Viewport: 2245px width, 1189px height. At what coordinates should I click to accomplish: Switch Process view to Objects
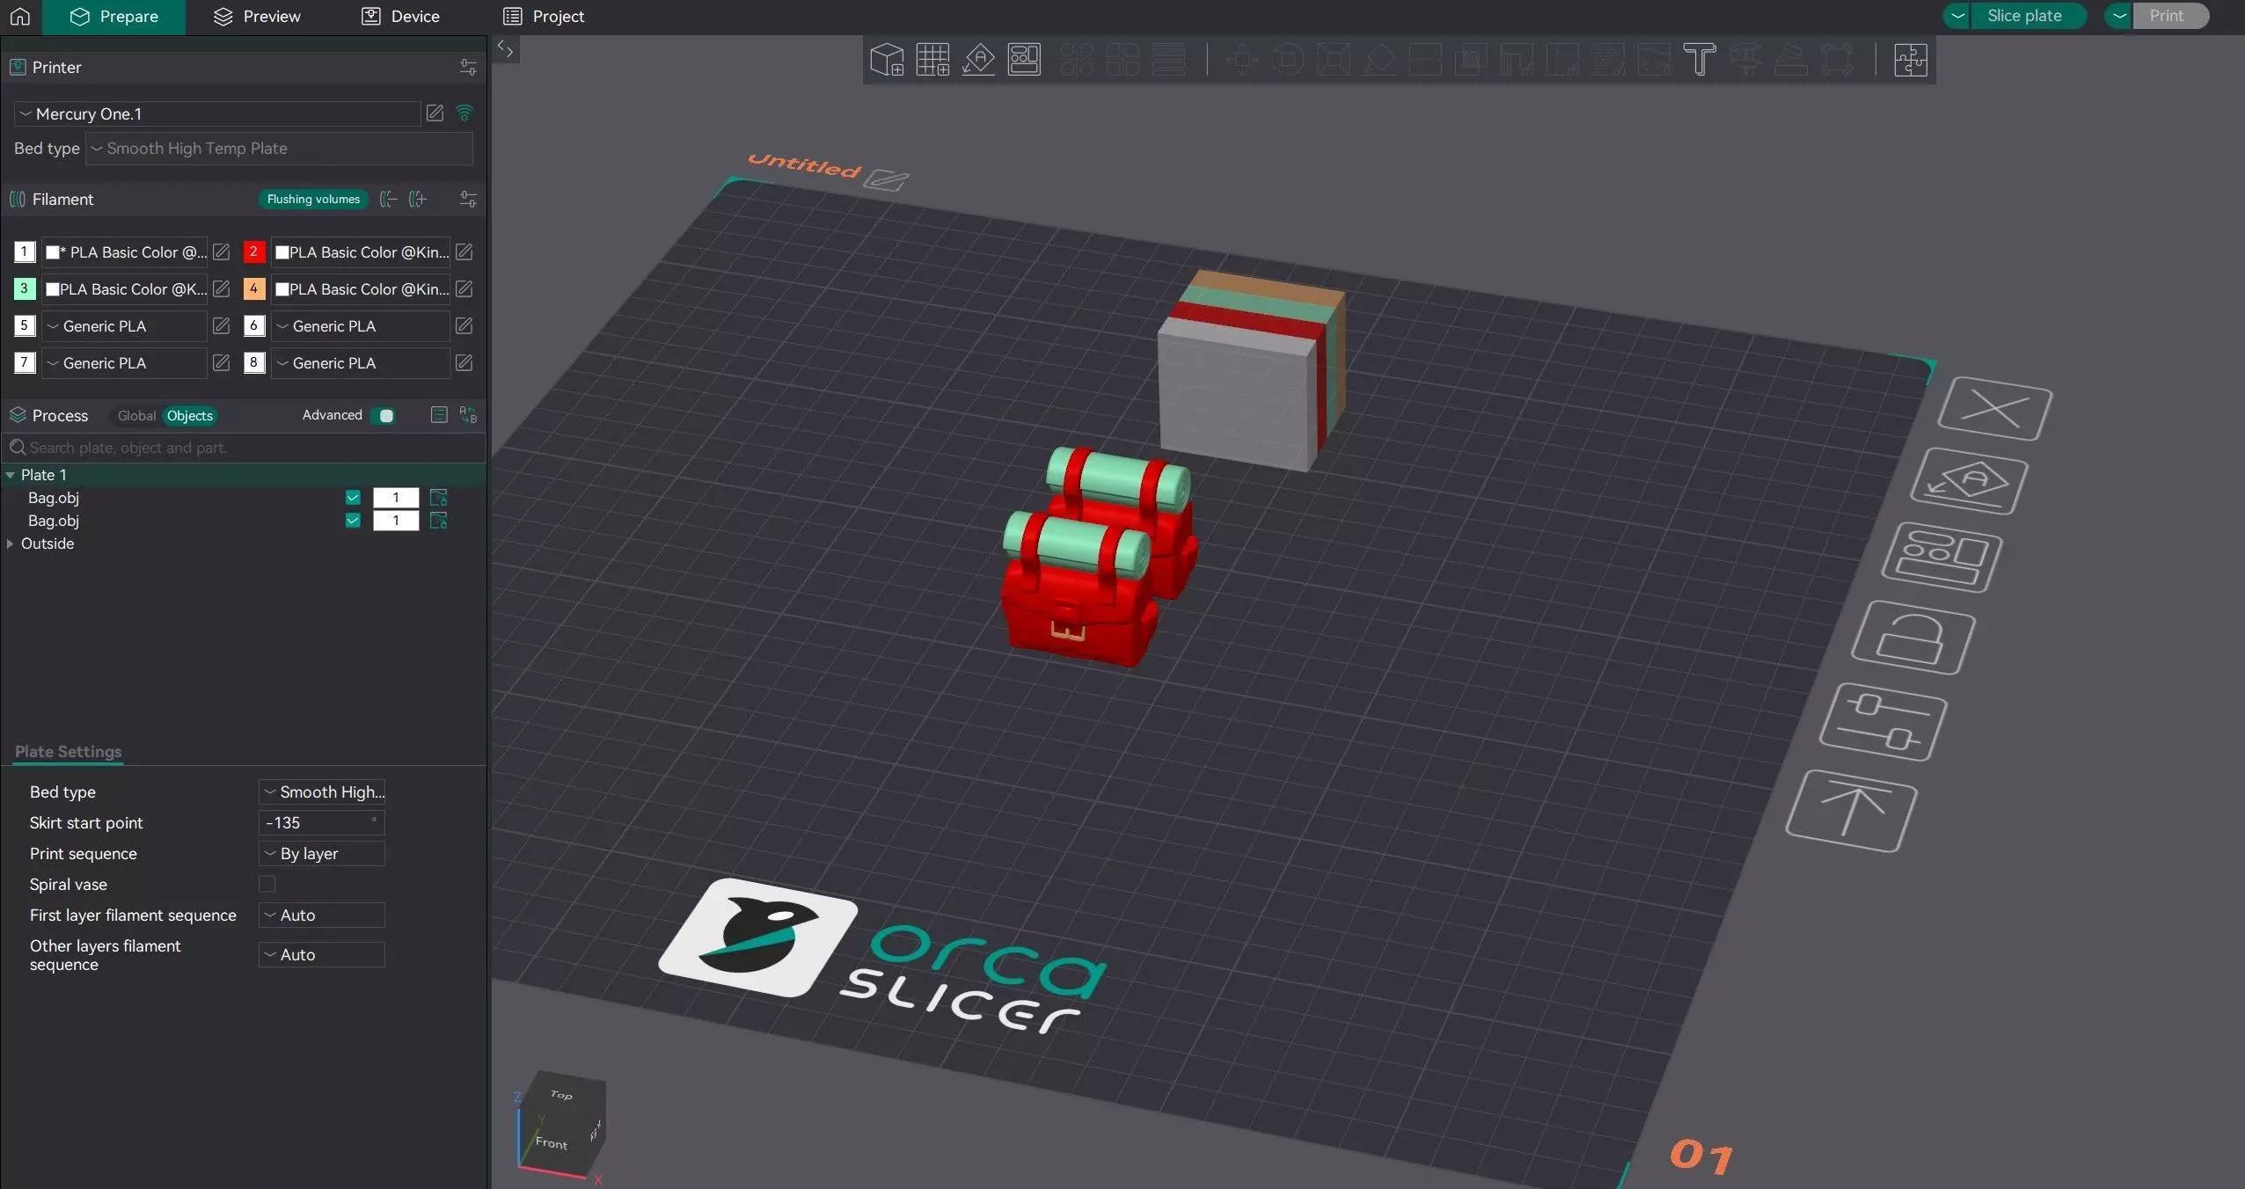[x=190, y=415]
